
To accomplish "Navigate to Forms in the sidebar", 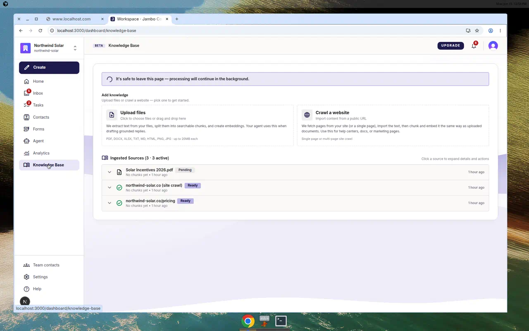I will tap(49, 129).
